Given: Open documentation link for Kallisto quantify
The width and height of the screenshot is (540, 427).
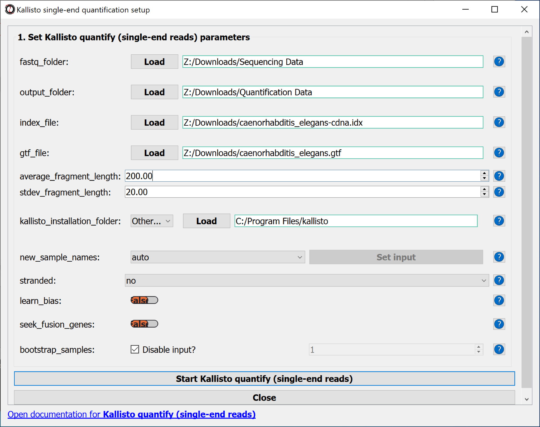Looking at the screenshot, I should 131,414.
